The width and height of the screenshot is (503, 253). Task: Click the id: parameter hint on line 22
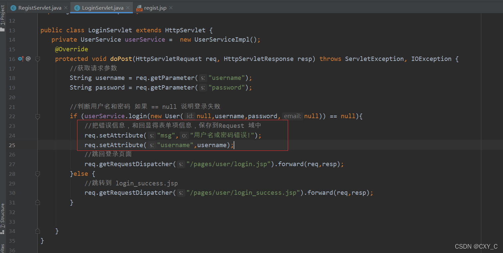click(x=190, y=117)
